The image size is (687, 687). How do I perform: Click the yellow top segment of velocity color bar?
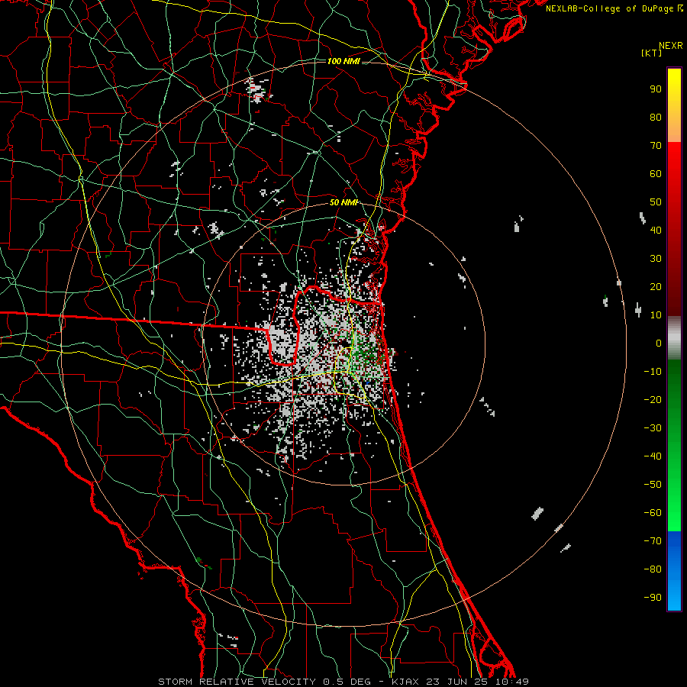point(674,105)
